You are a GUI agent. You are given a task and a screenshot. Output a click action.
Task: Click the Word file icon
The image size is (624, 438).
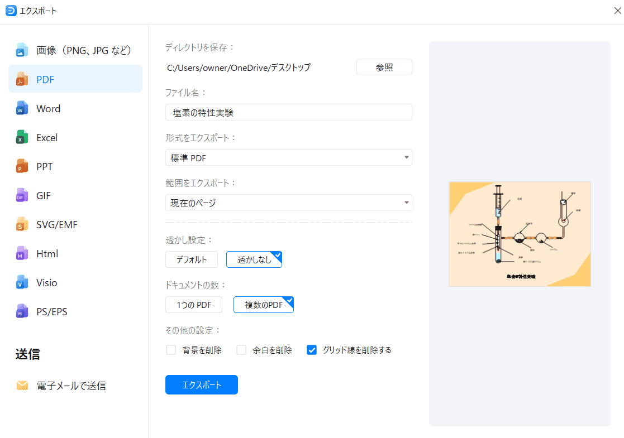tap(22, 109)
